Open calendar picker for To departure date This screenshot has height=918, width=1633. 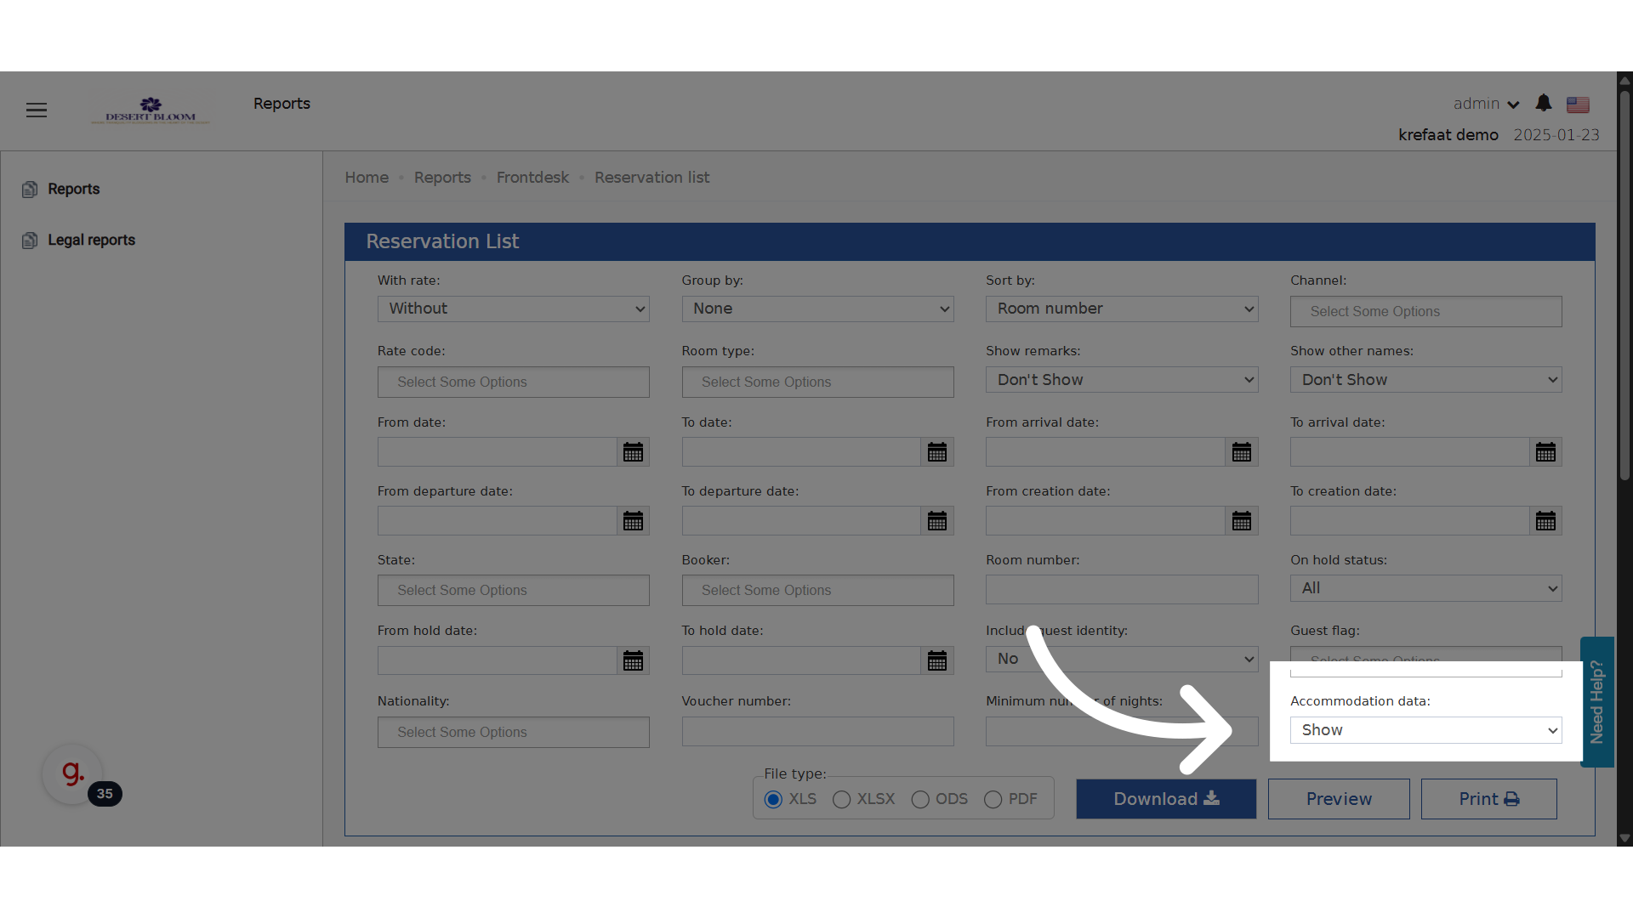click(x=937, y=521)
